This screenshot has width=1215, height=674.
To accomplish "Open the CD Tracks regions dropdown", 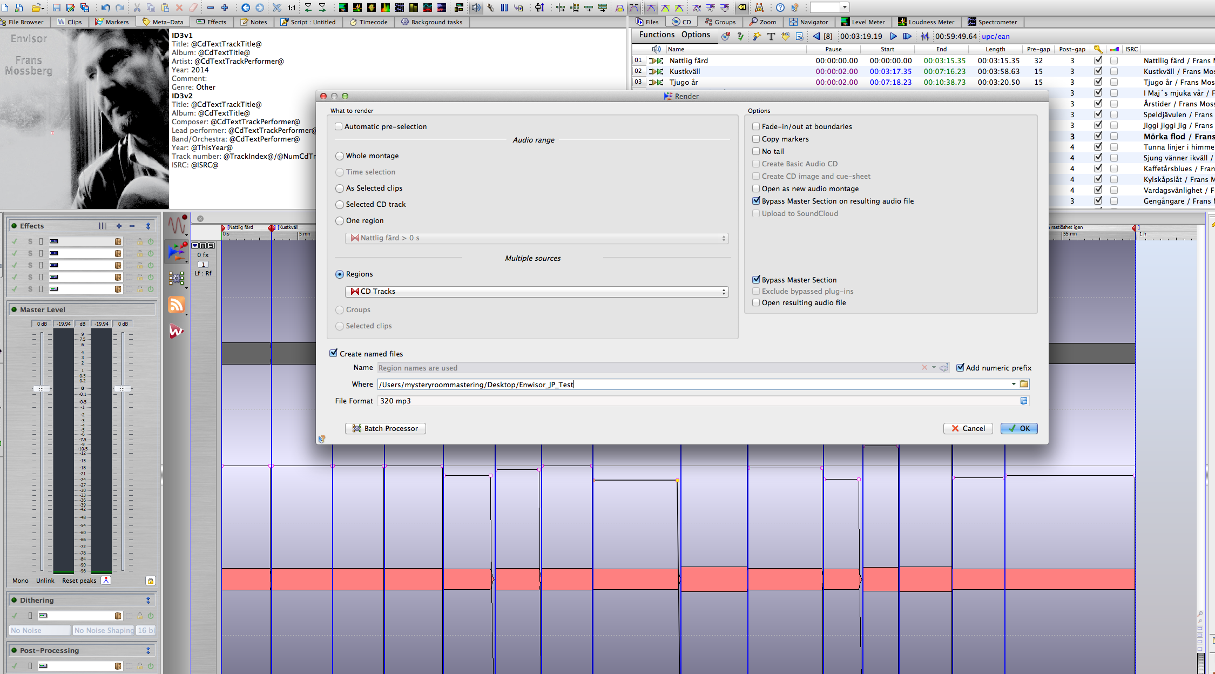I will point(537,292).
